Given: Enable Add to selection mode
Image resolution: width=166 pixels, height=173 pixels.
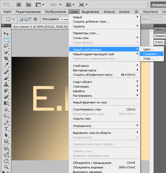Looking at the screenshot, I should [26, 19].
